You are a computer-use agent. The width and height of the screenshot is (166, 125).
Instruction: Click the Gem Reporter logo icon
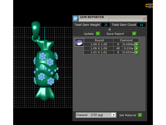(x=75, y=18)
